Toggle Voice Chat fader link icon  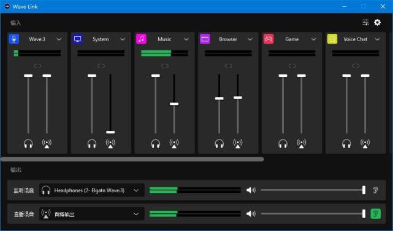(x=356, y=66)
